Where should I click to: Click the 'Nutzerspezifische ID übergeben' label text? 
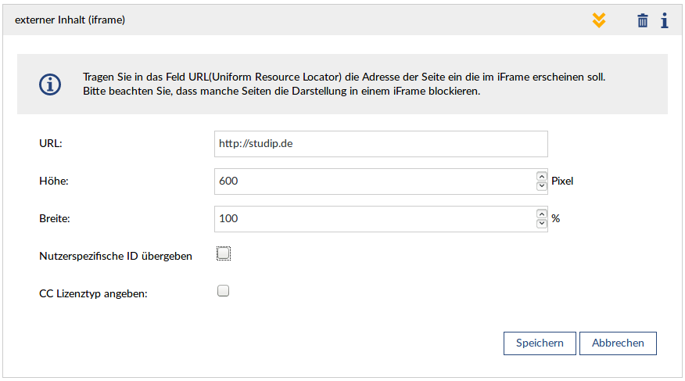(116, 256)
